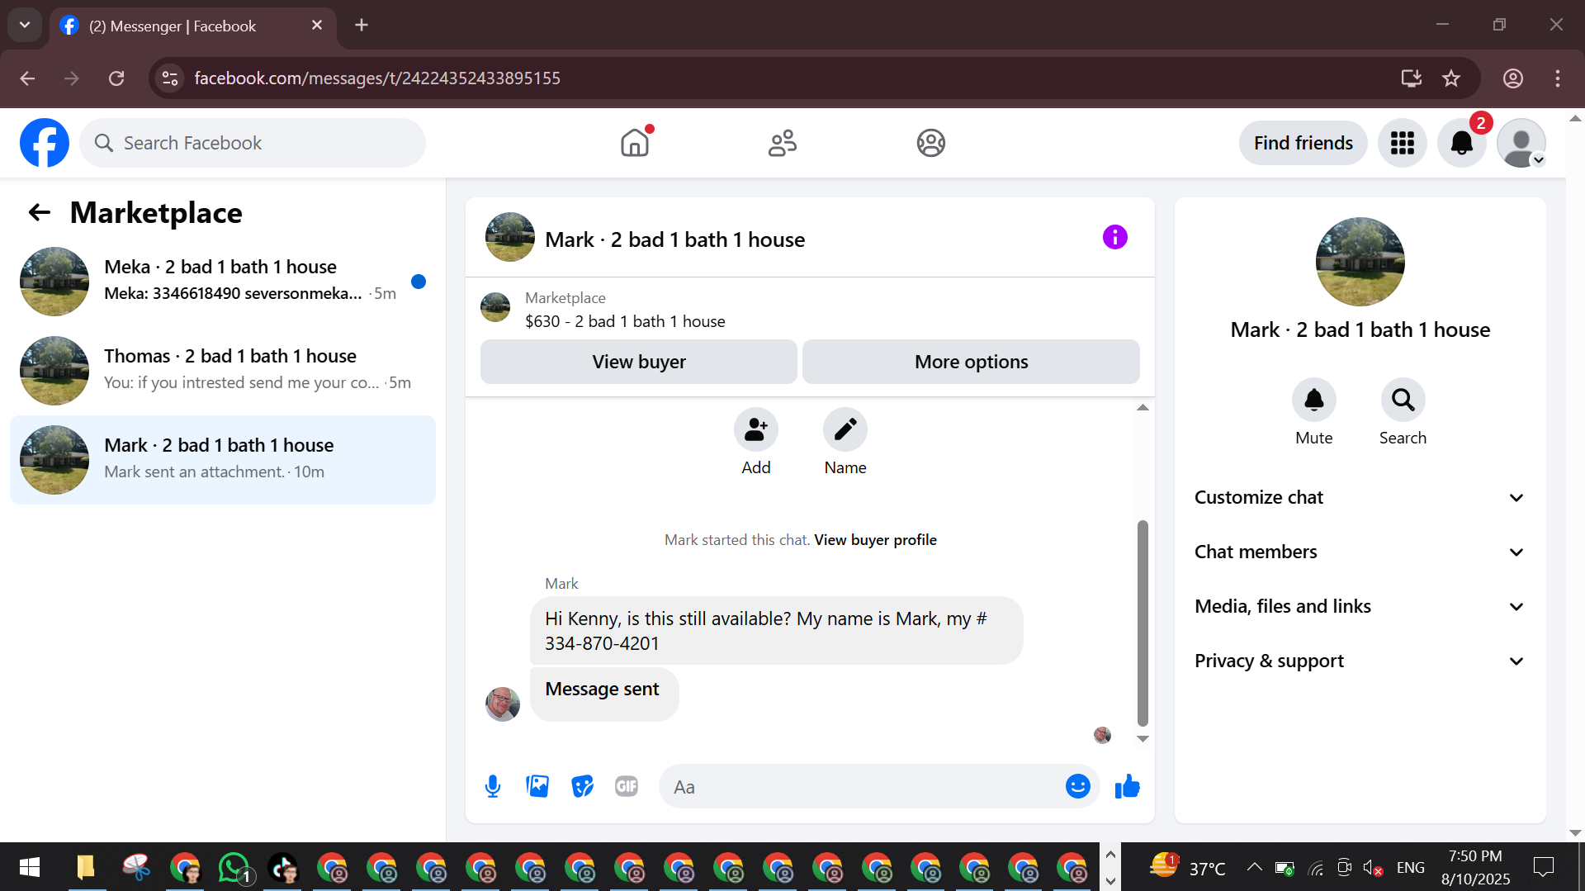Open Meka's 2 bad 1 bath conversation
Image resolution: width=1585 pixels, height=891 pixels.
tap(223, 282)
